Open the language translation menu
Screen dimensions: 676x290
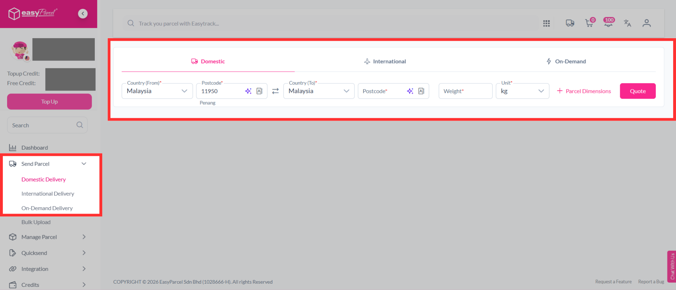(628, 23)
